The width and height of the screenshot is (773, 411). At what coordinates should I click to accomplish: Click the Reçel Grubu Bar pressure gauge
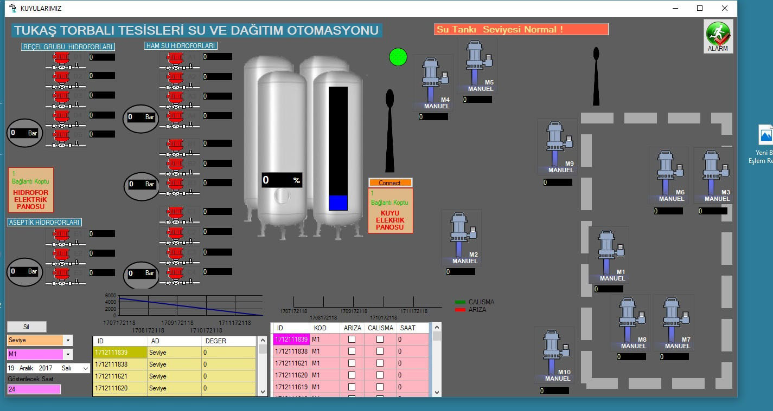click(x=25, y=133)
